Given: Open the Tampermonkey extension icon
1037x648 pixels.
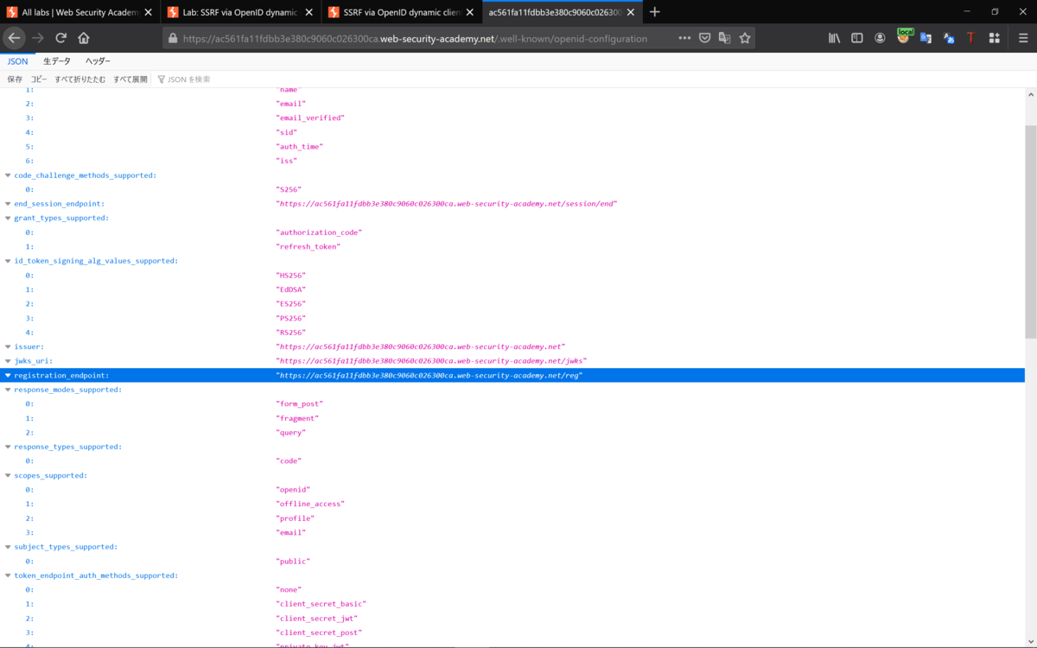Looking at the screenshot, I should coord(970,37).
